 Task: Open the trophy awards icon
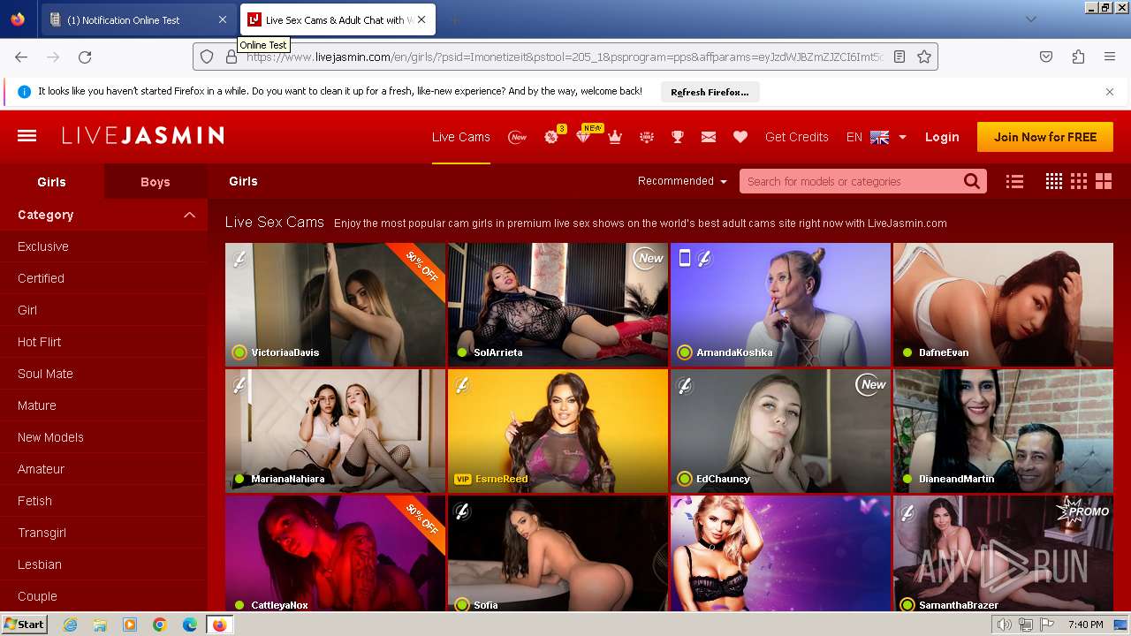(678, 137)
